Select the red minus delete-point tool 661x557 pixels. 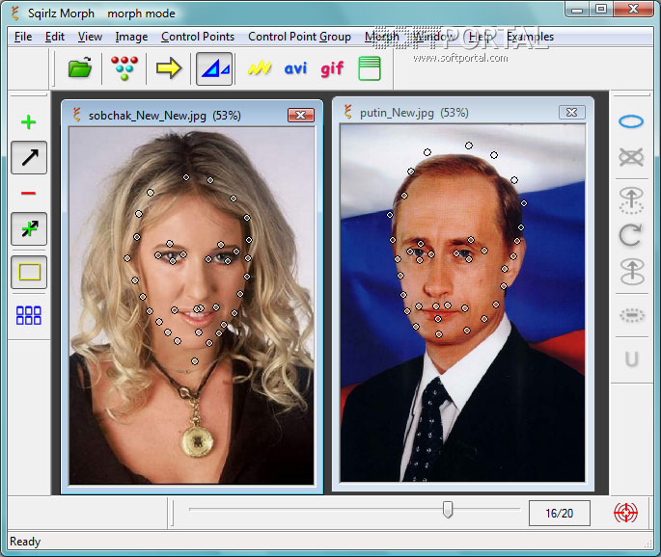(x=28, y=194)
